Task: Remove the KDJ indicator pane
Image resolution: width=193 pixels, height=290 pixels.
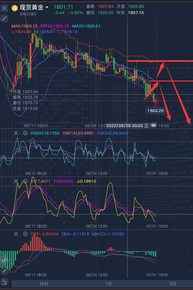Action: click(16, 181)
